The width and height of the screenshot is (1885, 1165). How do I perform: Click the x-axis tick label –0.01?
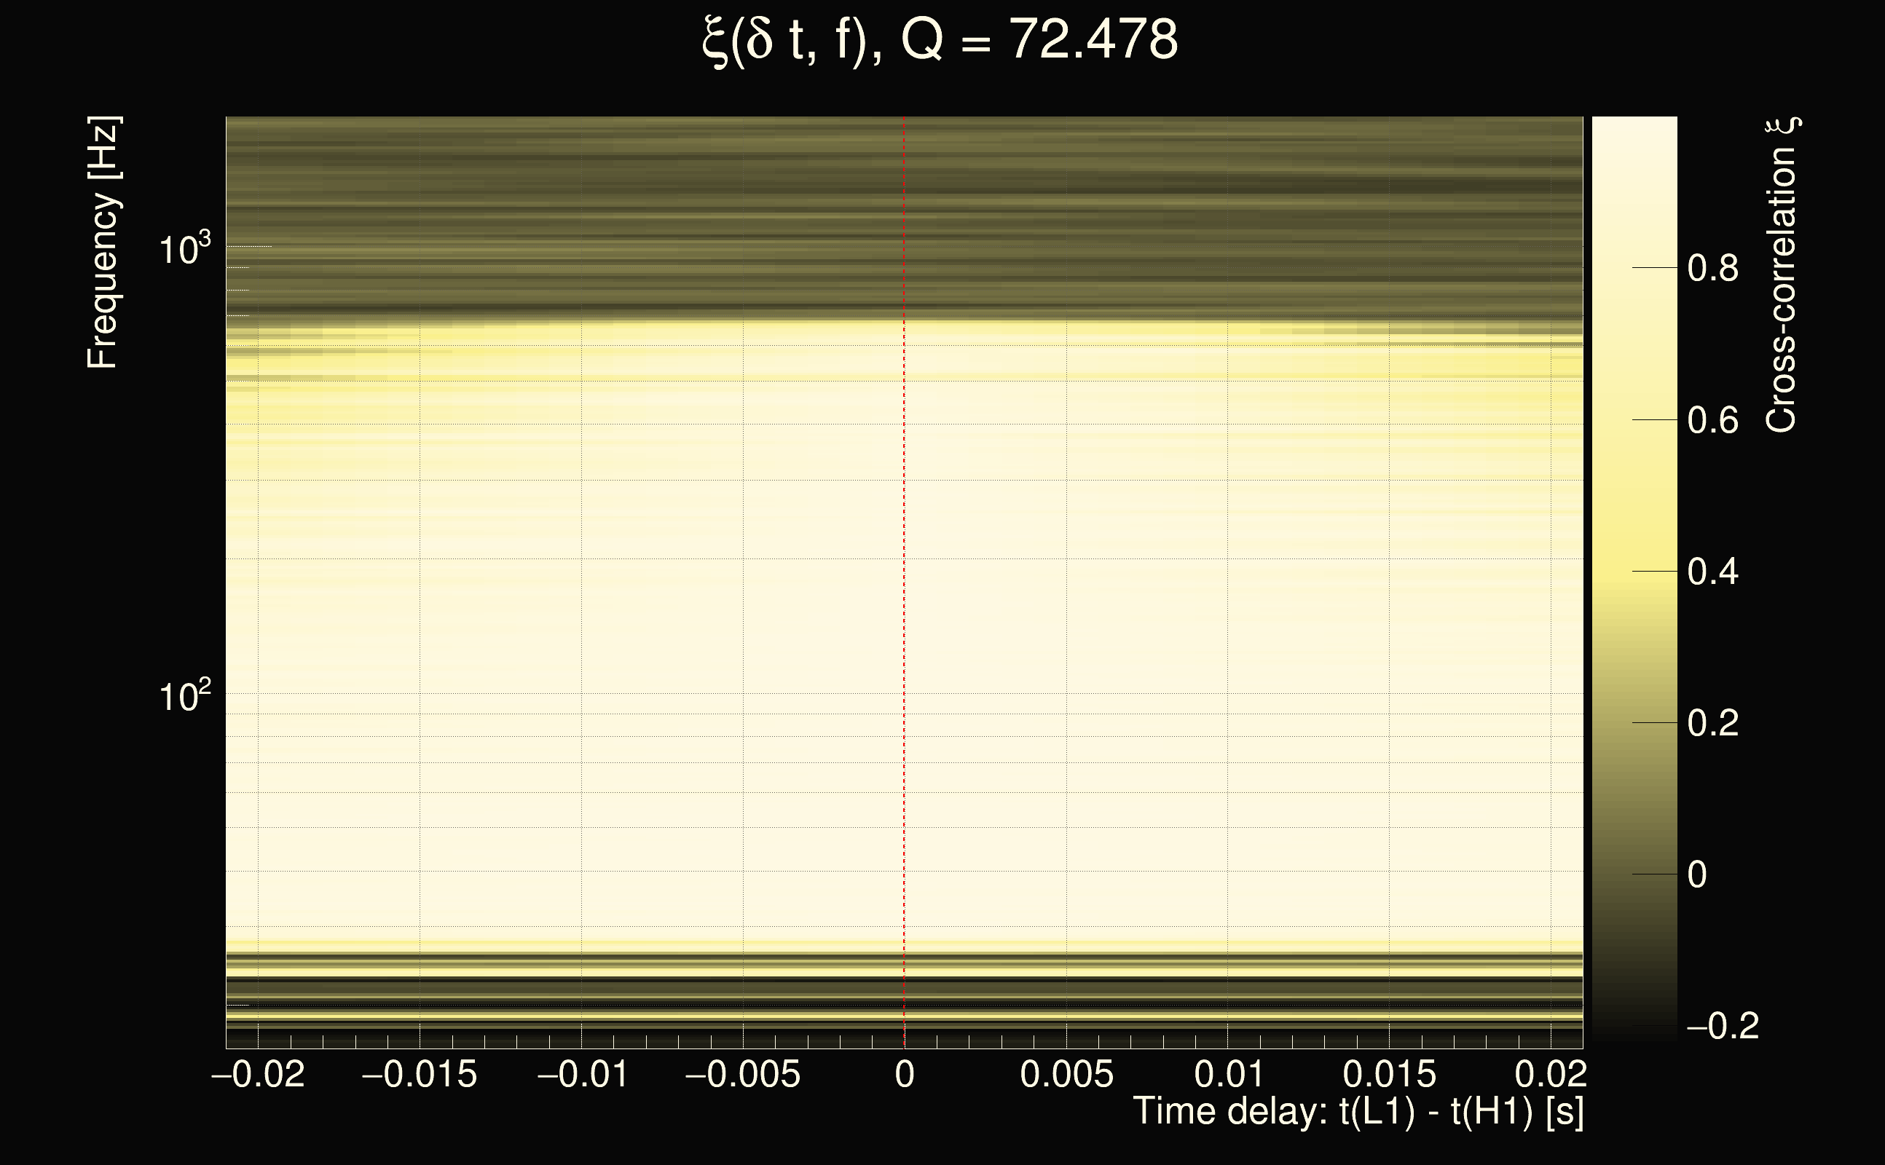[x=583, y=1074]
